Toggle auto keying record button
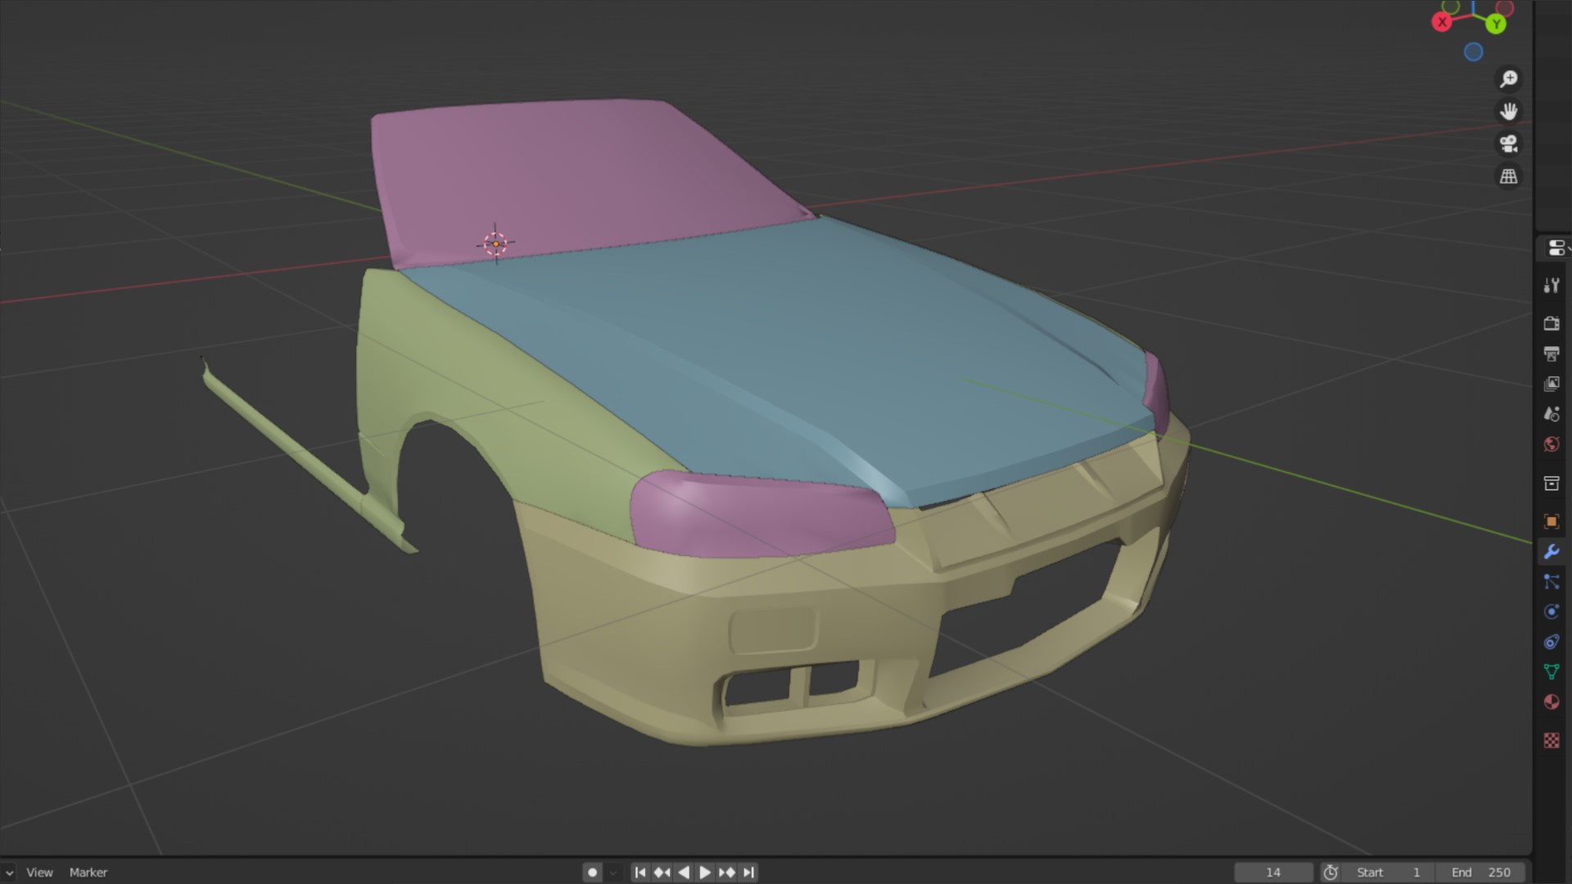The height and width of the screenshot is (884, 1572). click(x=593, y=873)
